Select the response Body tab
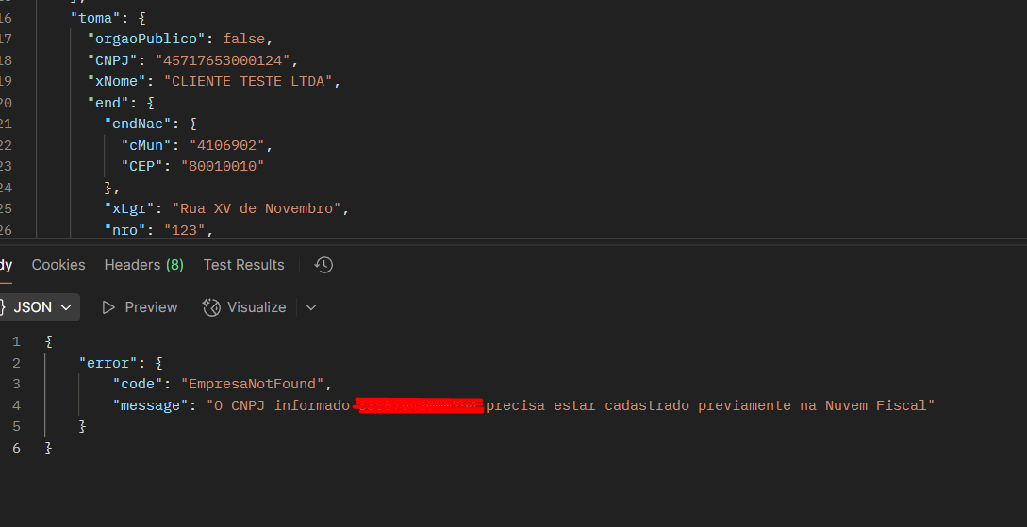Screen dimensions: 1027x527 5,265
